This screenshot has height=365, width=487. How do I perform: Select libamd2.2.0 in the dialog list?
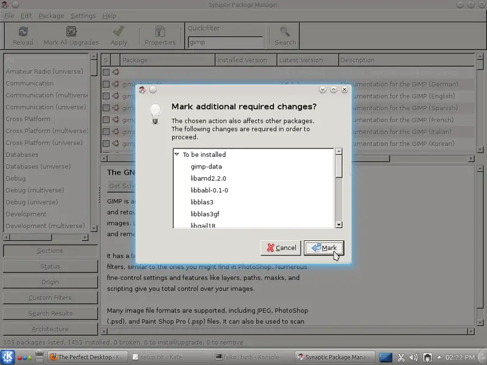click(208, 178)
